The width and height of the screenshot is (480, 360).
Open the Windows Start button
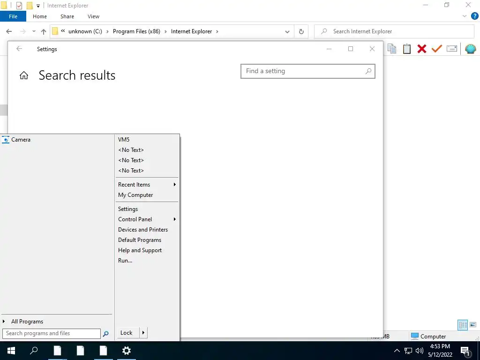(11, 351)
